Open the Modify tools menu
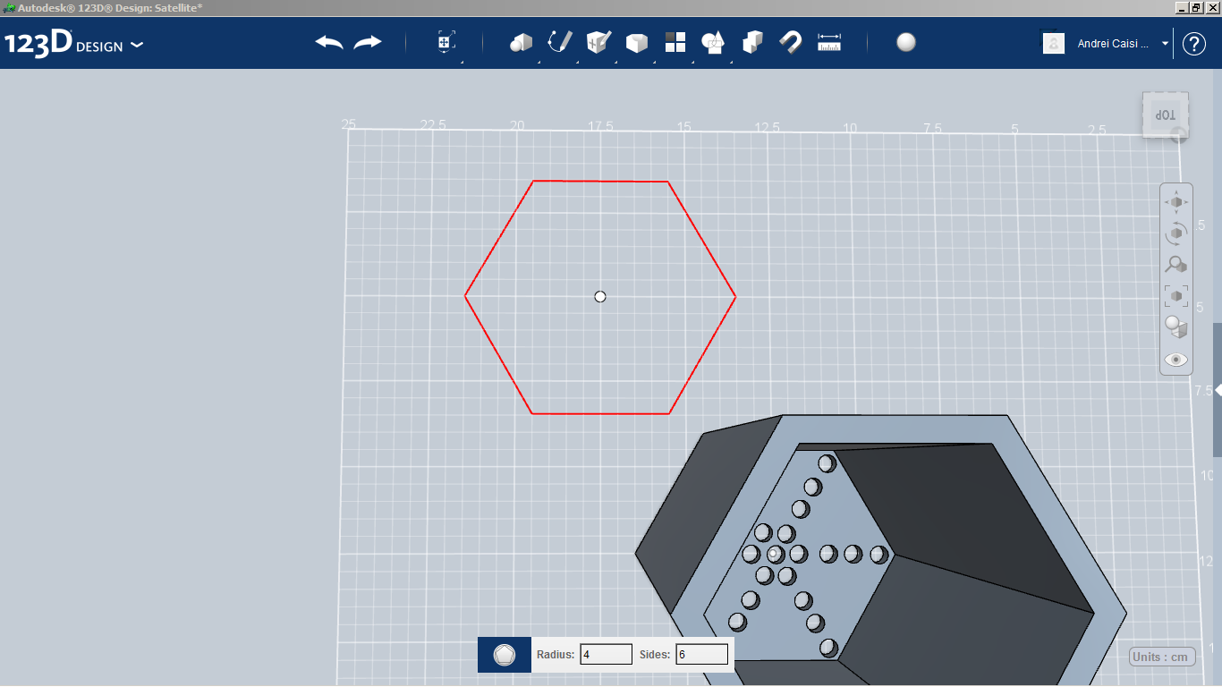 pos(637,42)
